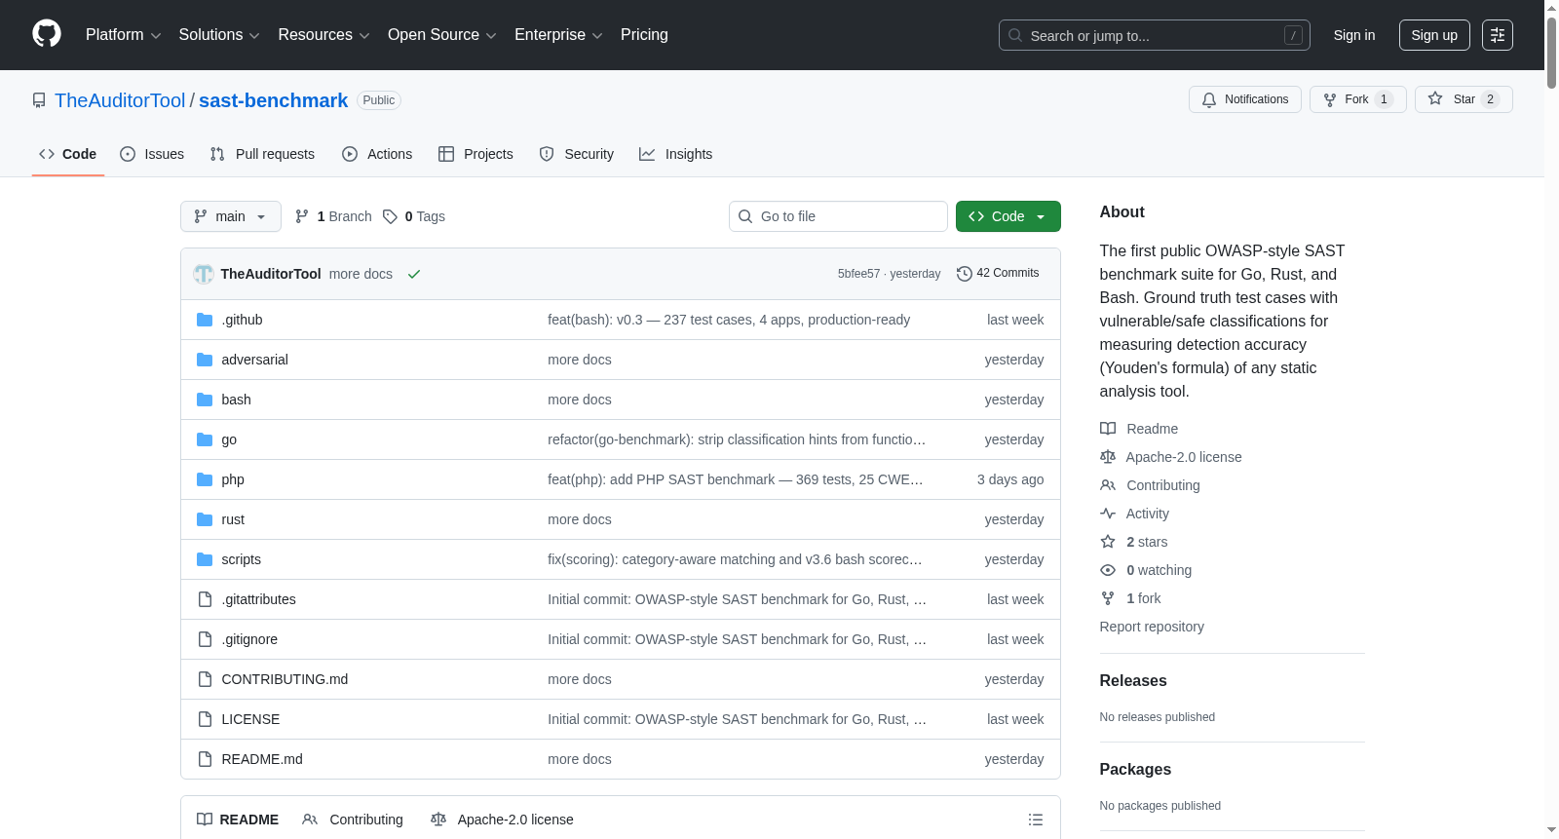View the 42 Commits history
Image resolution: width=1559 pixels, height=839 pixels.
click(998, 274)
